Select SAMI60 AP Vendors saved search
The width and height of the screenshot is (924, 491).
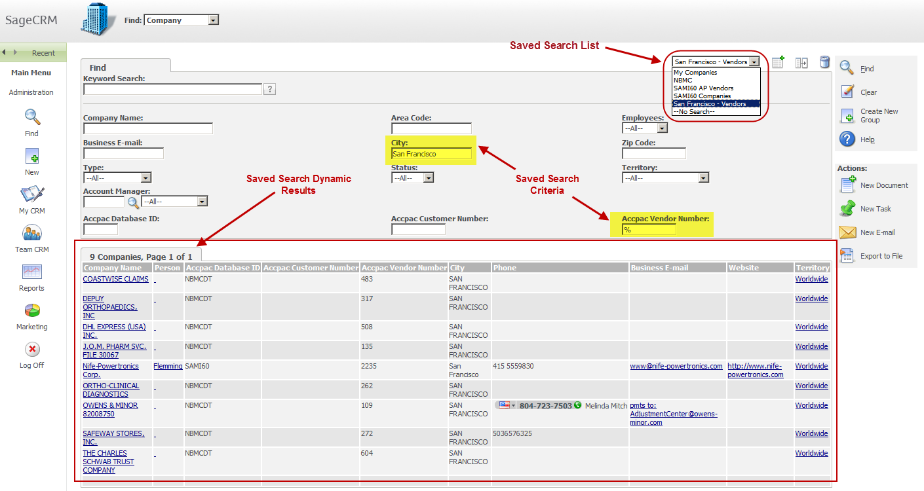703,88
